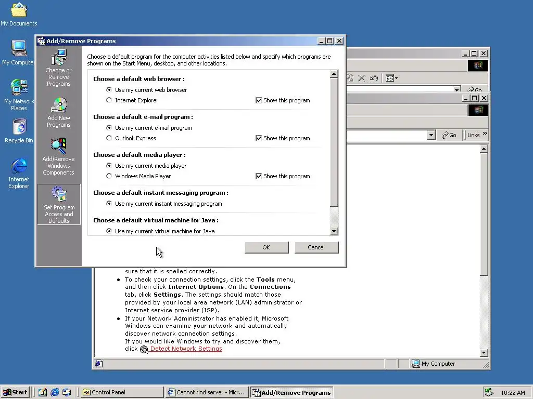Select My Network Places desktop icon
This screenshot has width=533, height=399.
[19, 95]
